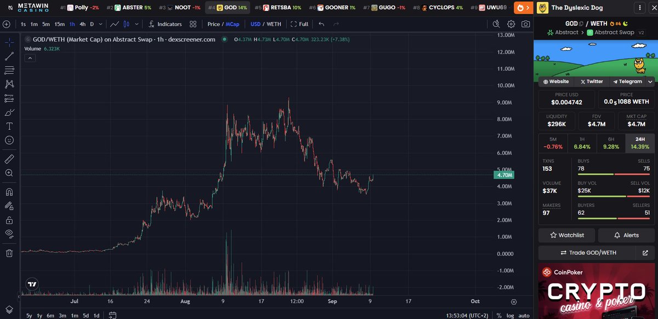This screenshot has width=658, height=319.
Task: Set chart range to 1d
Action: tap(97, 315)
